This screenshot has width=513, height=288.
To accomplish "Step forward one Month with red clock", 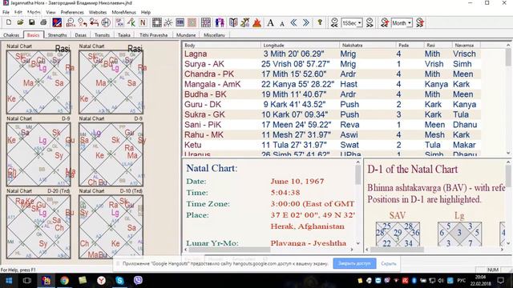I will [x=420, y=22].
